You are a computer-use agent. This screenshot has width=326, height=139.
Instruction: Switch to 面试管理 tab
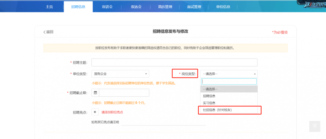coord(194,7)
